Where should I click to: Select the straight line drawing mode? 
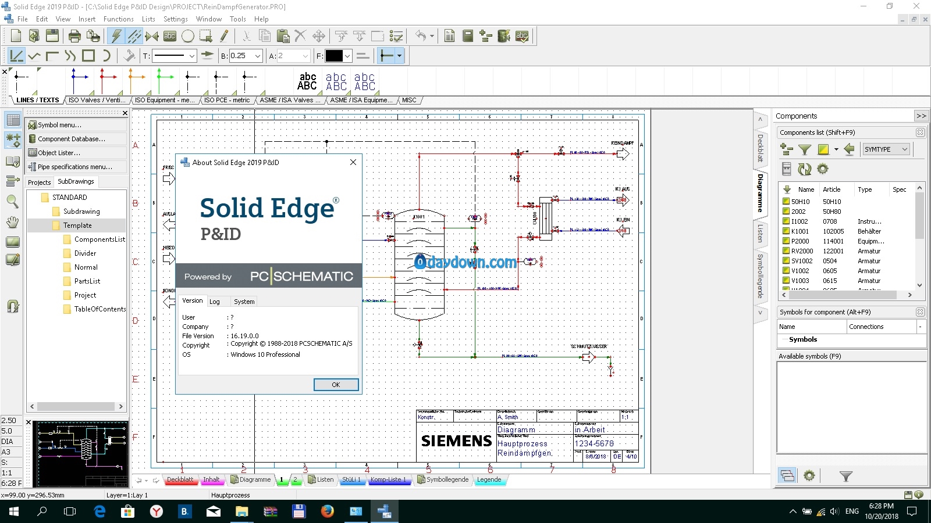pyautogui.click(x=16, y=56)
